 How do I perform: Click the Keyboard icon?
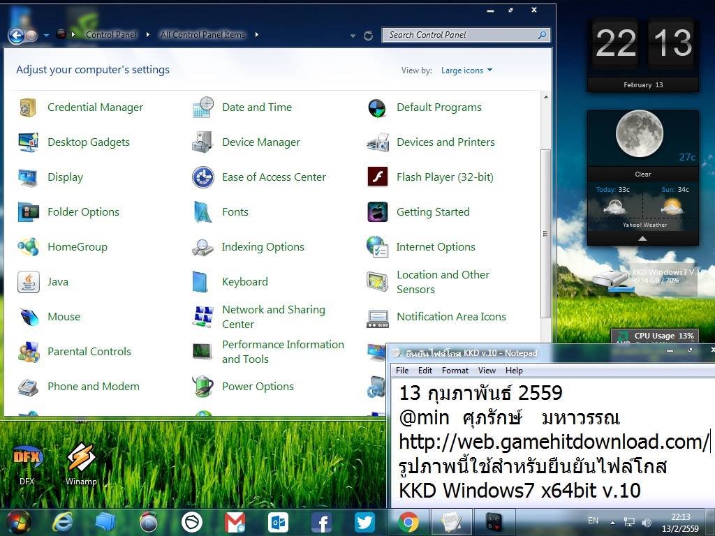click(x=200, y=282)
